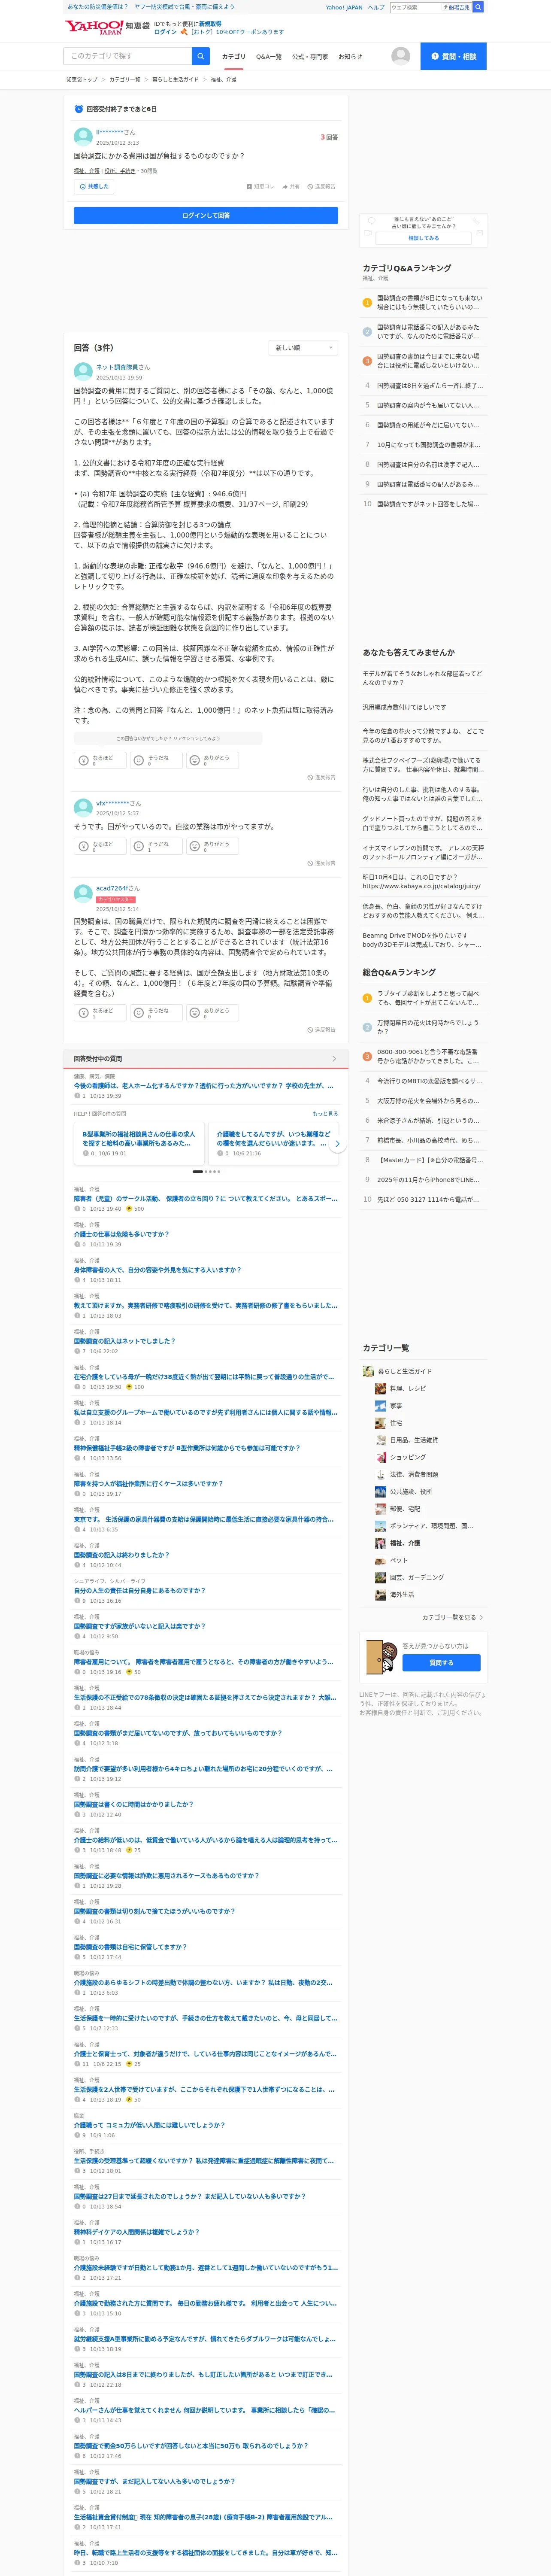The image size is (551, 2576).
Task: Click the 質問する button in sidebar
Action: pyautogui.click(x=441, y=1662)
